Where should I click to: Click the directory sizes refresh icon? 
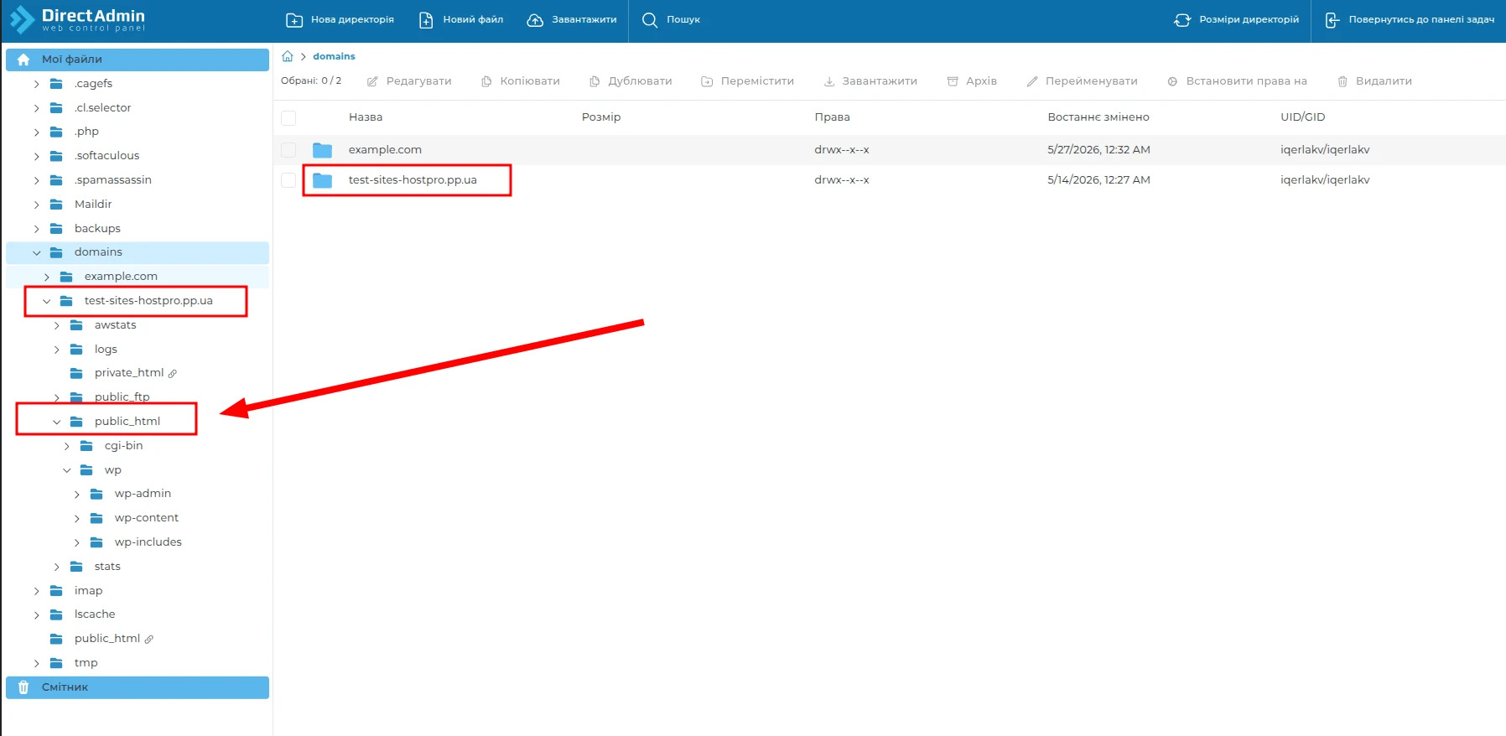pyautogui.click(x=1182, y=20)
